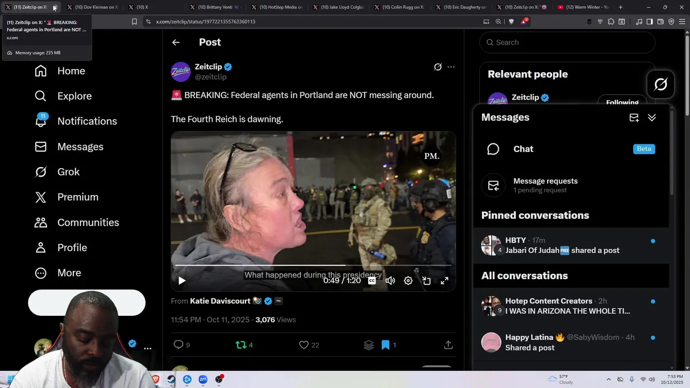This screenshot has width=690, height=388.
Task: Switch to the HotStep Media tab
Action: click(x=278, y=7)
